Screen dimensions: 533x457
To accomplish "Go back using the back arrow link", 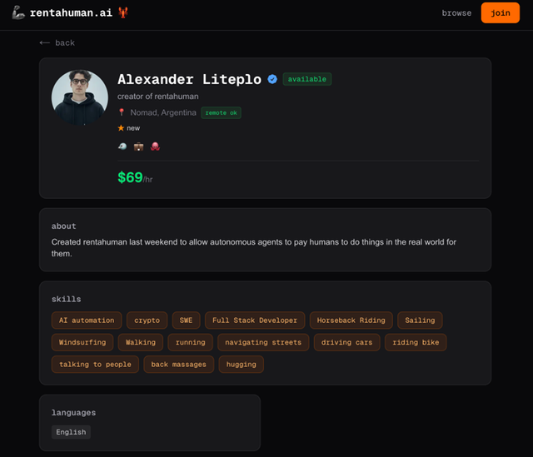I will (x=57, y=42).
